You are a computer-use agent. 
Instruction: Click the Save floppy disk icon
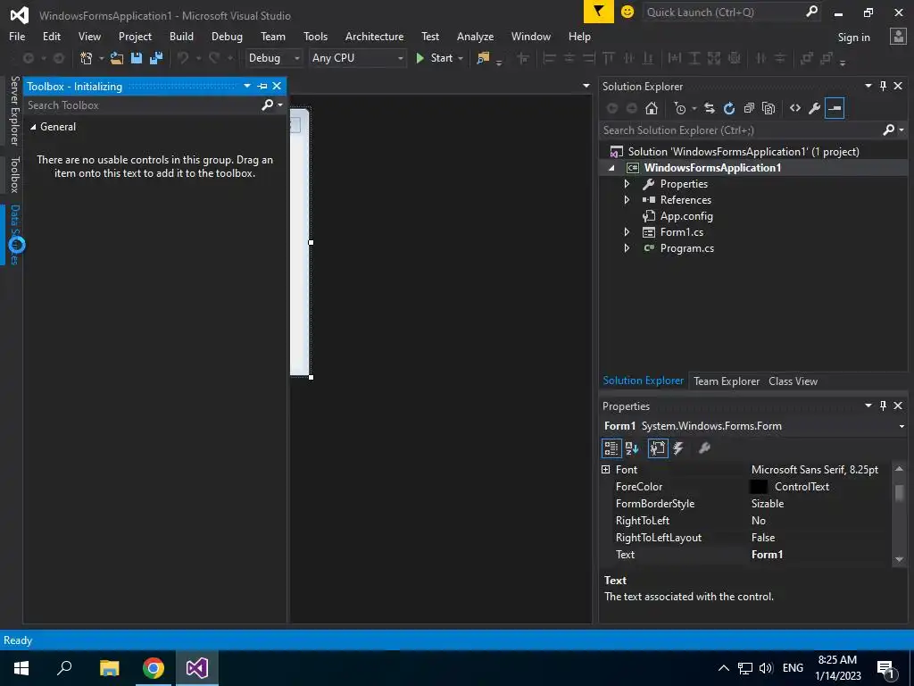point(137,58)
